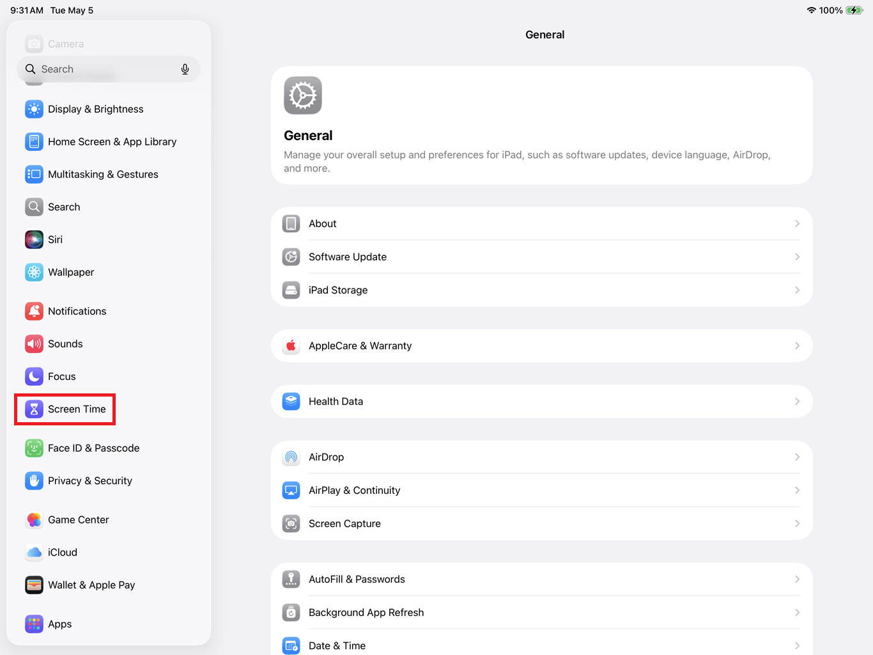
Task: Tap the Focus moon icon
Action: point(34,377)
